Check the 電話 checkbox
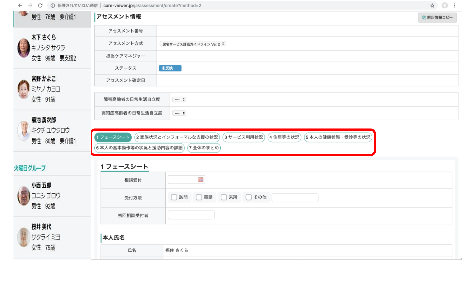Viewport: 475px width, 285px height. 199,197
